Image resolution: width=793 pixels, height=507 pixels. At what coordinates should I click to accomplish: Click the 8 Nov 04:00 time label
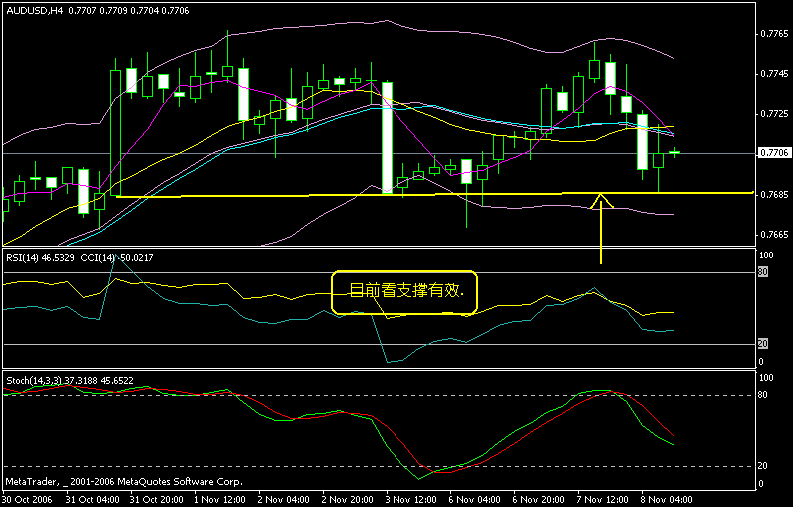(667, 500)
